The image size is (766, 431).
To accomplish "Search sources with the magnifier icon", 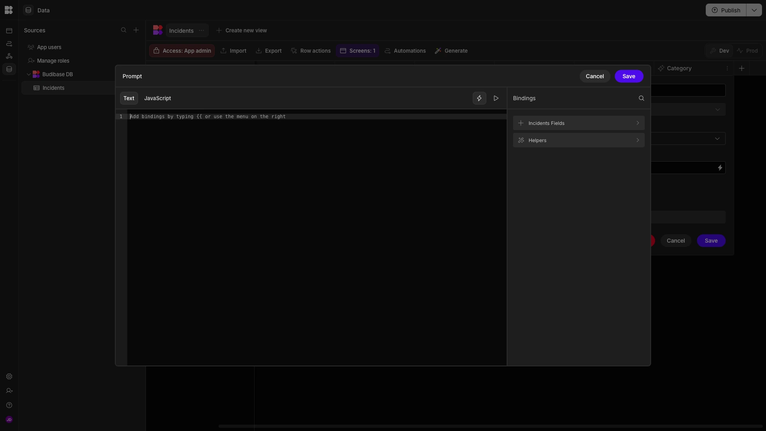I will [x=124, y=30].
